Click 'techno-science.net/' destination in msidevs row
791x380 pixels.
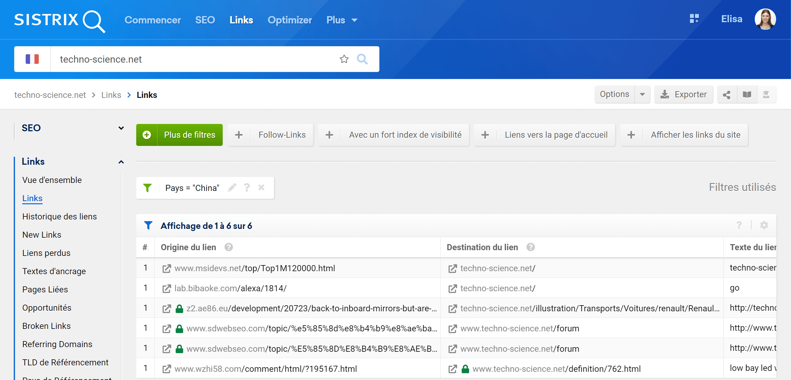point(497,268)
